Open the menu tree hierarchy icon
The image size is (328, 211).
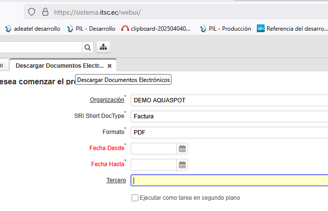103,47
